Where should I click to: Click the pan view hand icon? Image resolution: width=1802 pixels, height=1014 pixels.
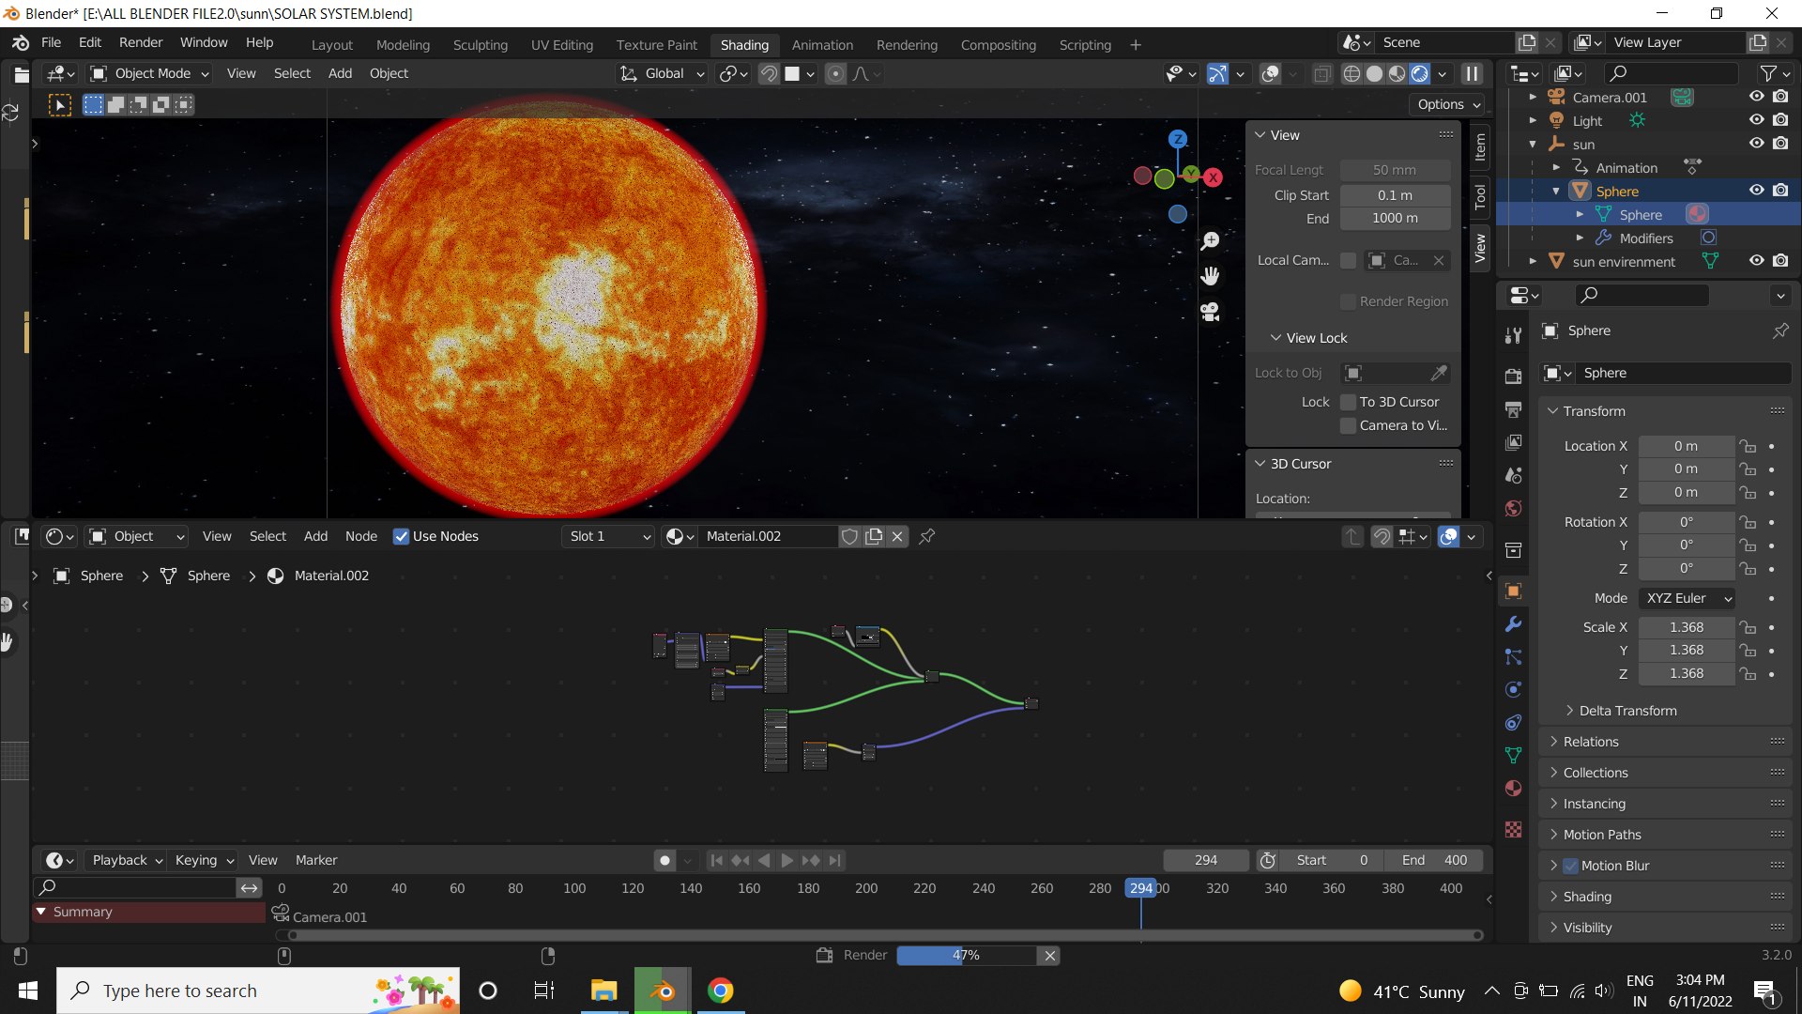[1211, 276]
